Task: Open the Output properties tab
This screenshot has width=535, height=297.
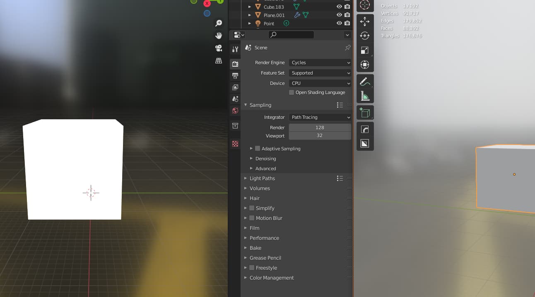Action: 235,76
